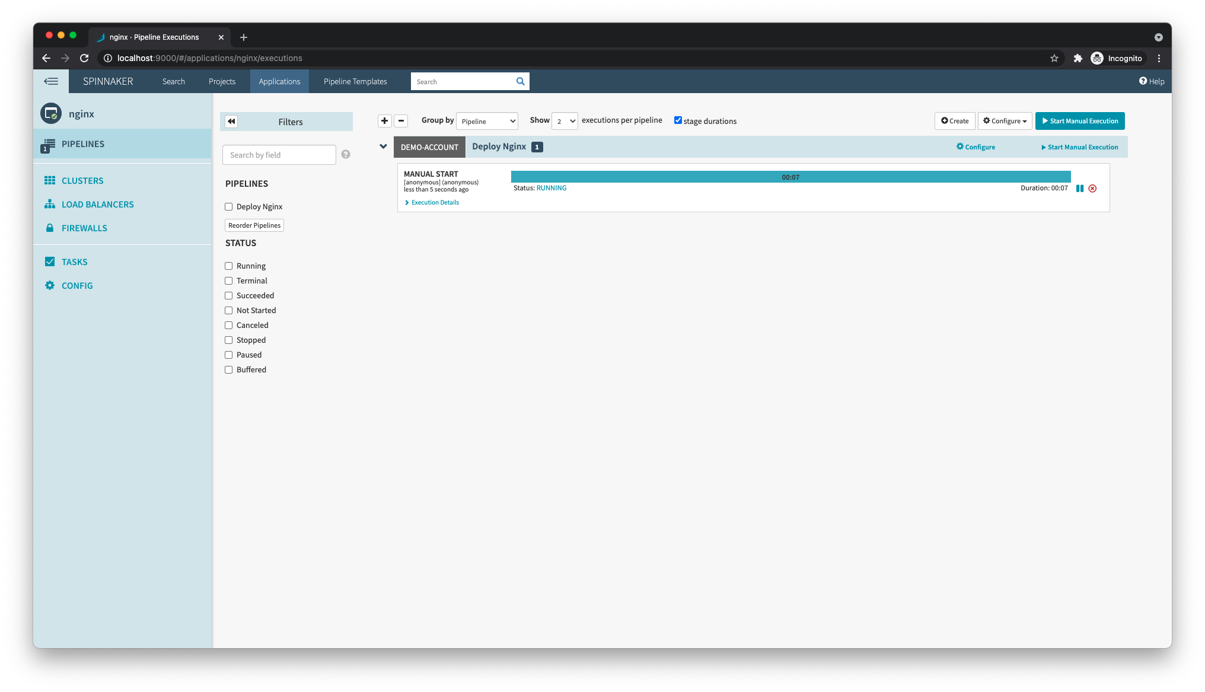Filter by Not Started status
Image resolution: width=1205 pixels, height=692 pixels.
pyautogui.click(x=228, y=310)
